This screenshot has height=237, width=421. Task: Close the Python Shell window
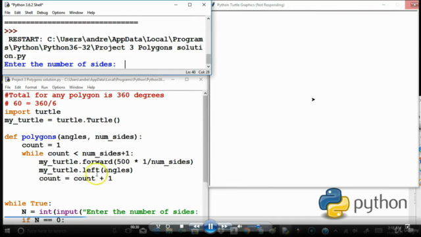(204, 5)
